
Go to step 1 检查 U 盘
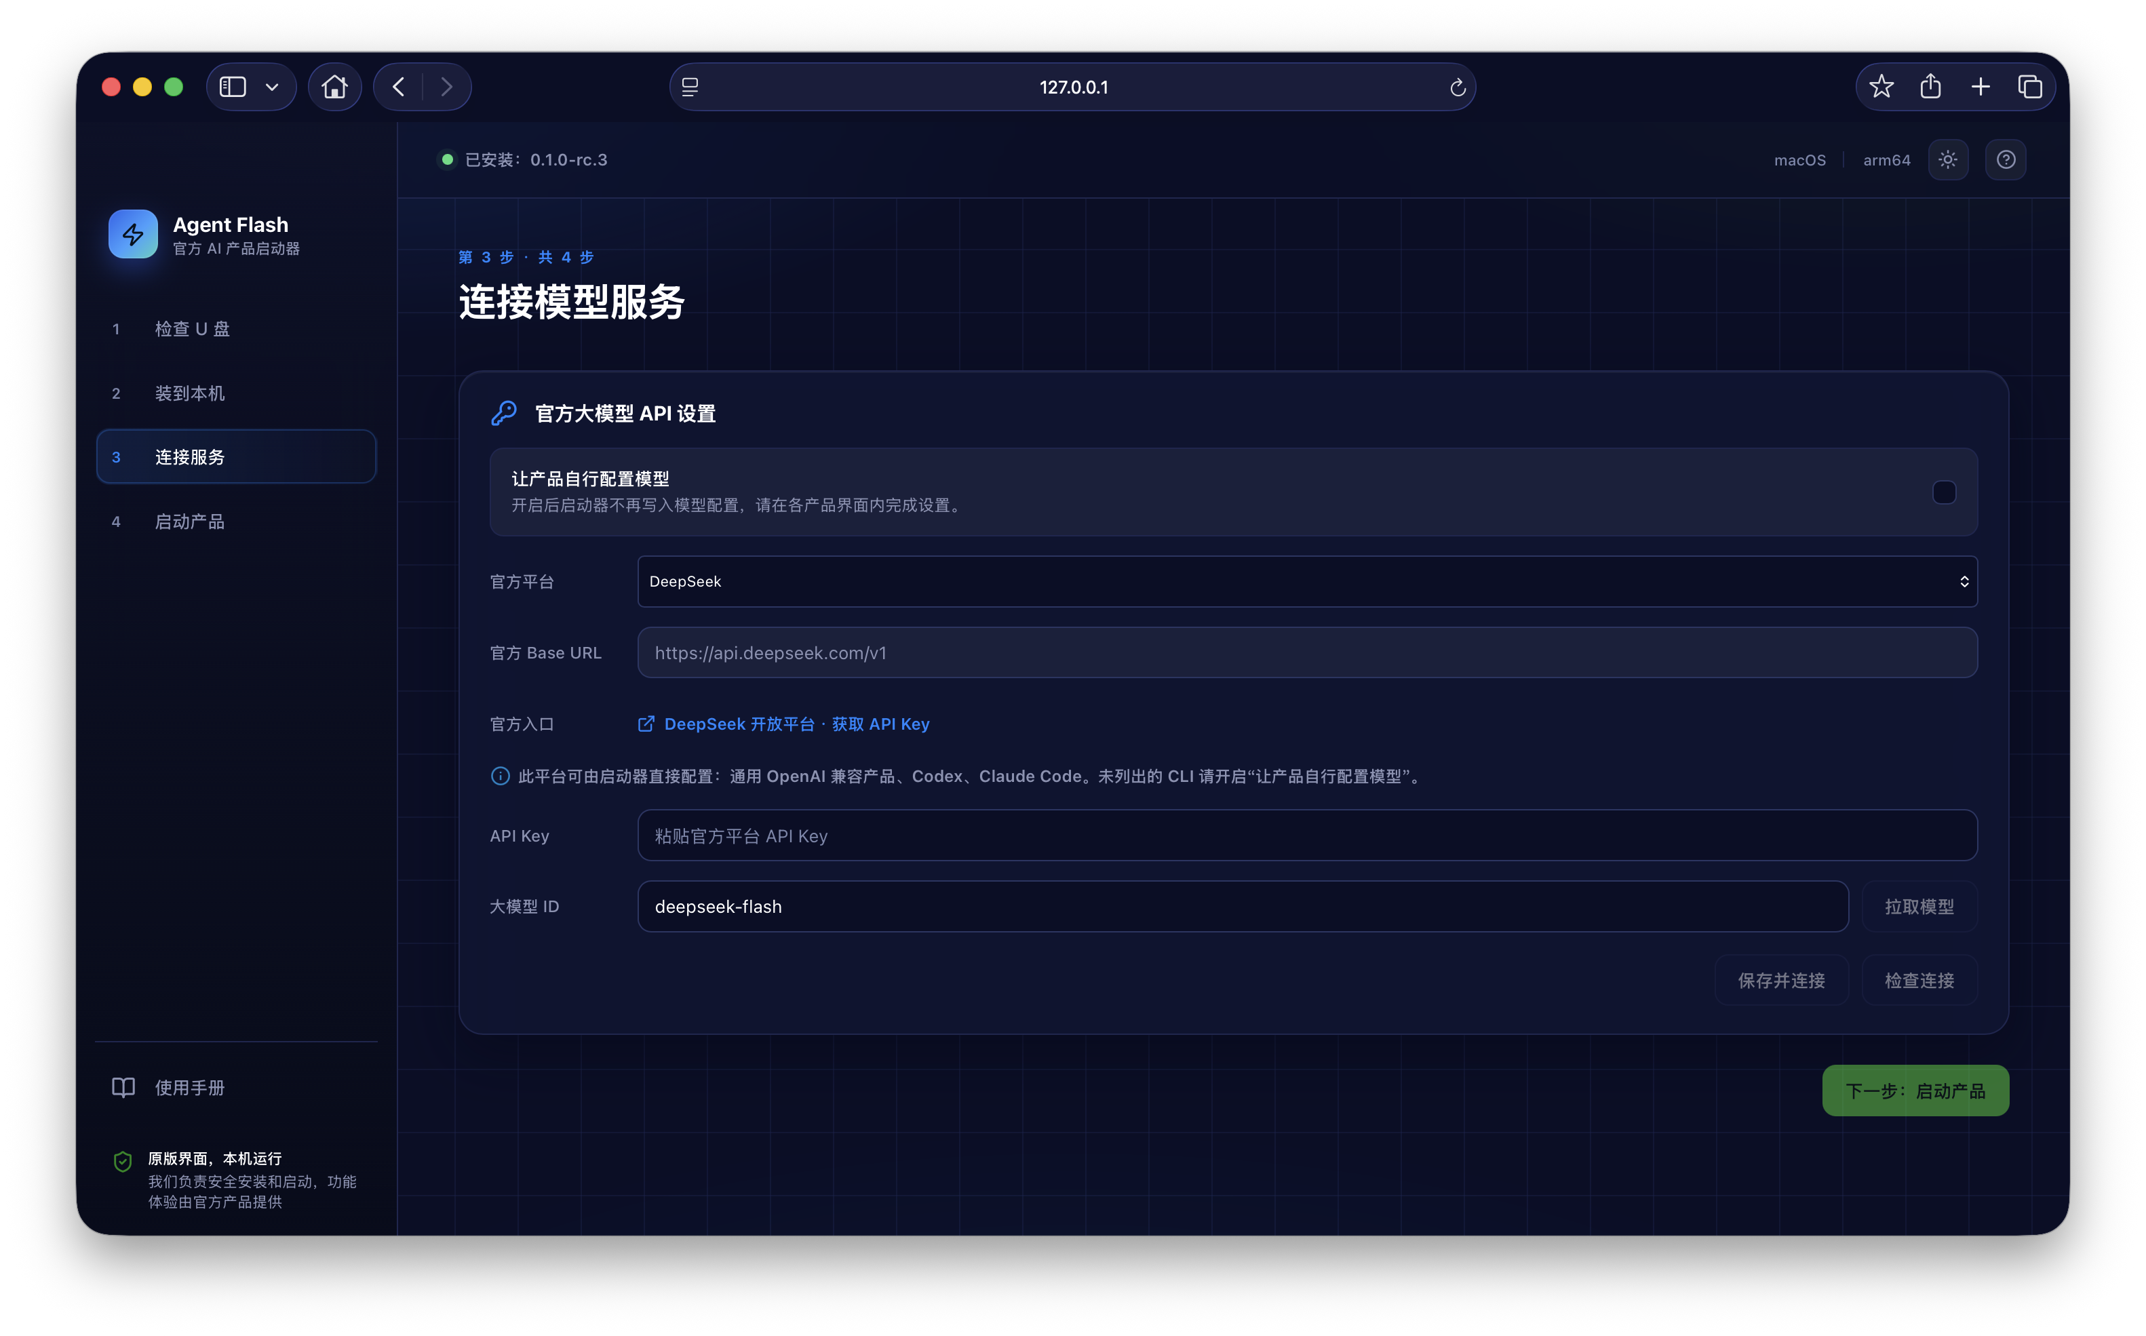[x=236, y=329]
